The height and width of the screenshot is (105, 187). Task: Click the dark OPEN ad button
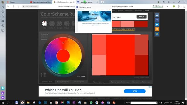[x=141, y=17]
